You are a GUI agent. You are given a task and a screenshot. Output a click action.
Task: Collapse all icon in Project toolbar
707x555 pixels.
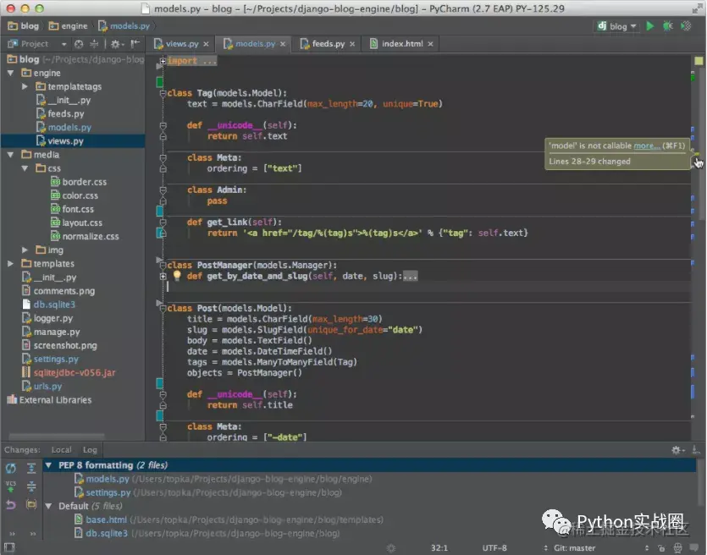(94, 44)
